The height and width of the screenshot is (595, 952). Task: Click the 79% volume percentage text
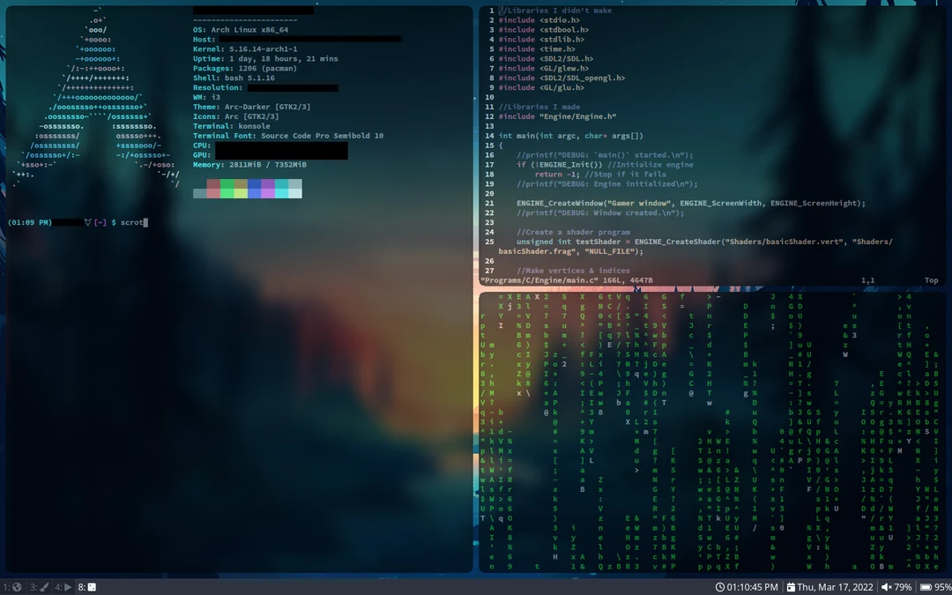tap(903, 586)
